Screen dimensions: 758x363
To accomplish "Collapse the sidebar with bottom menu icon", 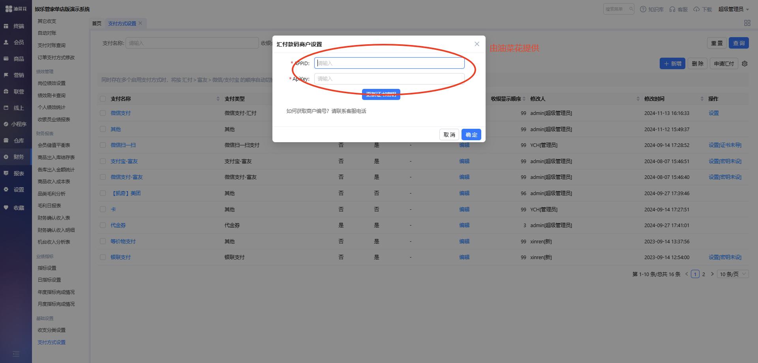I will click(x=16, y=354).
